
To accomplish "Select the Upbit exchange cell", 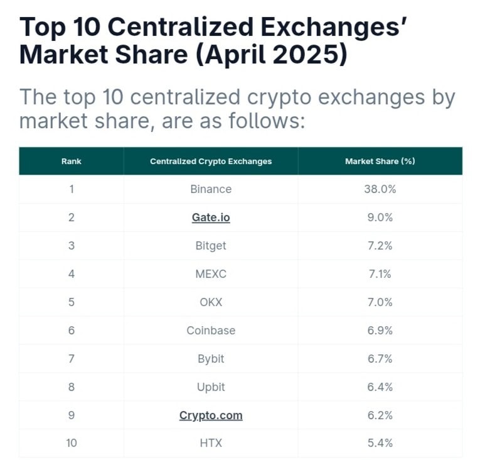I will tap(211, 387).
